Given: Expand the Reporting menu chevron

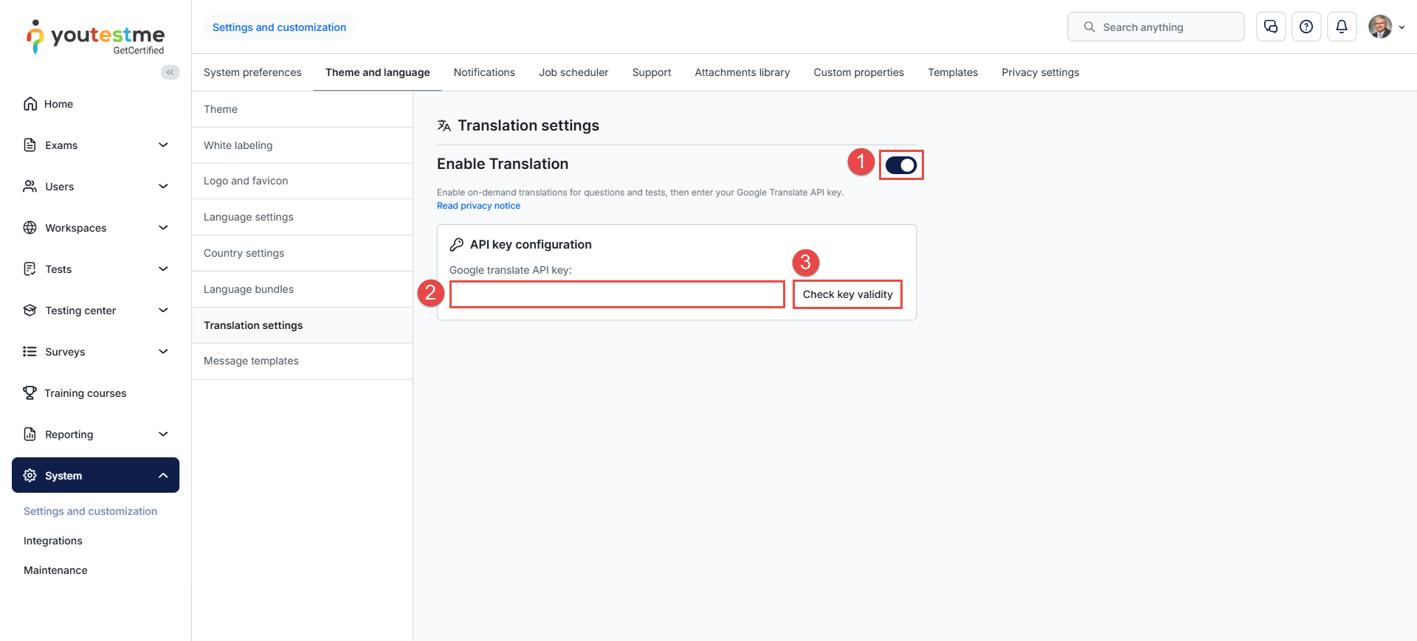Looking at the screenshot, I should click(x=163, y=434).
